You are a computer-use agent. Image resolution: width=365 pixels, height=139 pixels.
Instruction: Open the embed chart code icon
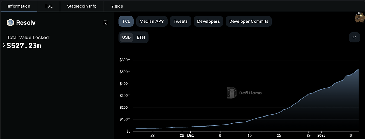pos(355,37)
